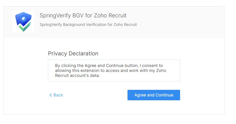
Task: Click the back chevron arrow icon
Action: (51, 95)
